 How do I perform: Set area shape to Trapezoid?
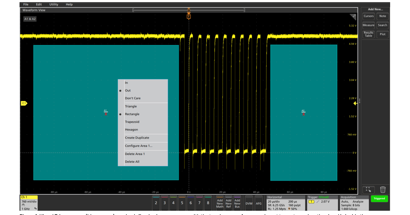click(x=143, y=122)
